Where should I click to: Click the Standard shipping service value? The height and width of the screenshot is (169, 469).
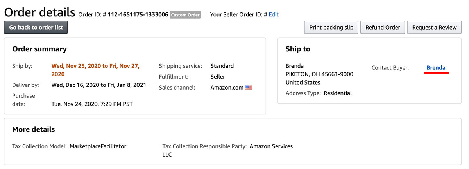pyautogui.click(x=222, y=66)
